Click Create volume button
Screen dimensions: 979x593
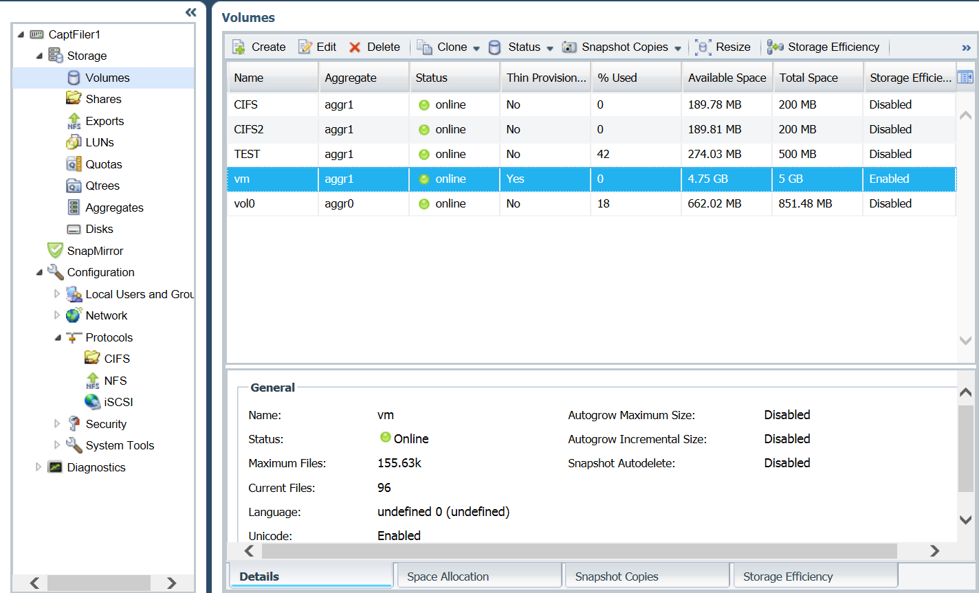pyautogui.click(x=258, y=47)
